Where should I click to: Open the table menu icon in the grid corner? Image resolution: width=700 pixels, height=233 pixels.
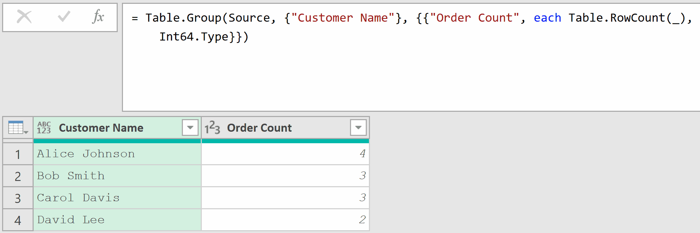(18, 128)
